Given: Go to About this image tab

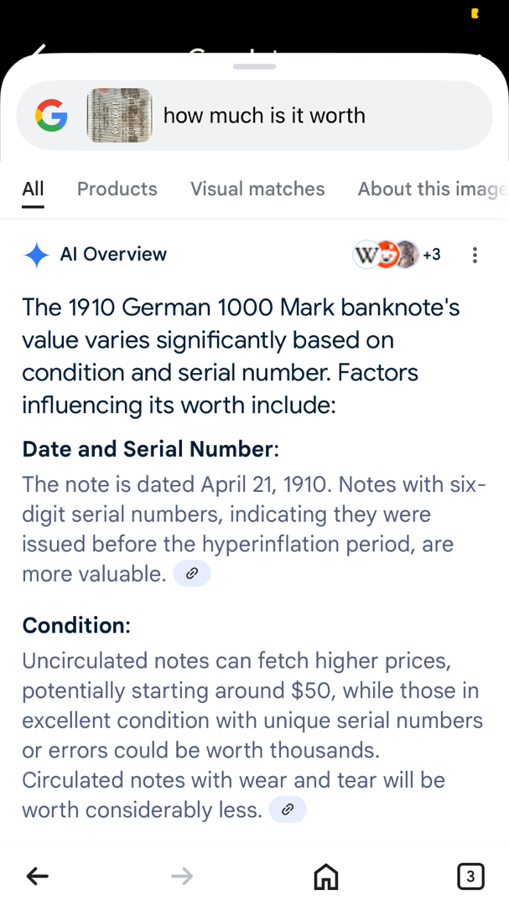Looking at the screenshot, I should pos(432,189).
